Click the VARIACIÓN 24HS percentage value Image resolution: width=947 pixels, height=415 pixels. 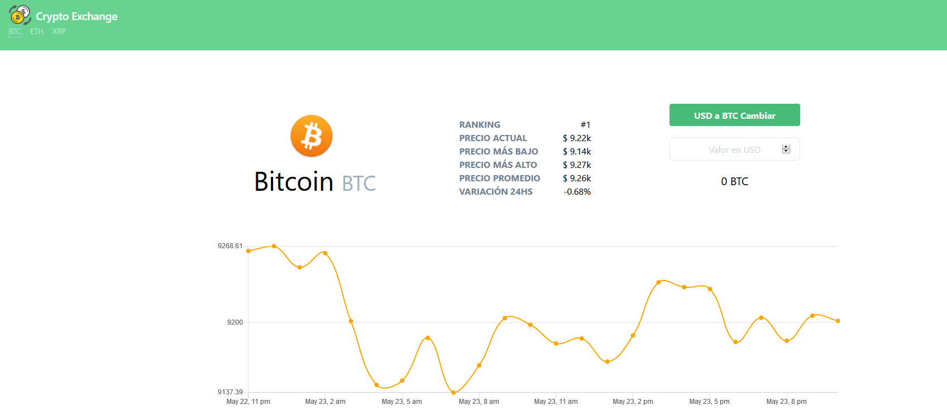(x=577, y=192)
